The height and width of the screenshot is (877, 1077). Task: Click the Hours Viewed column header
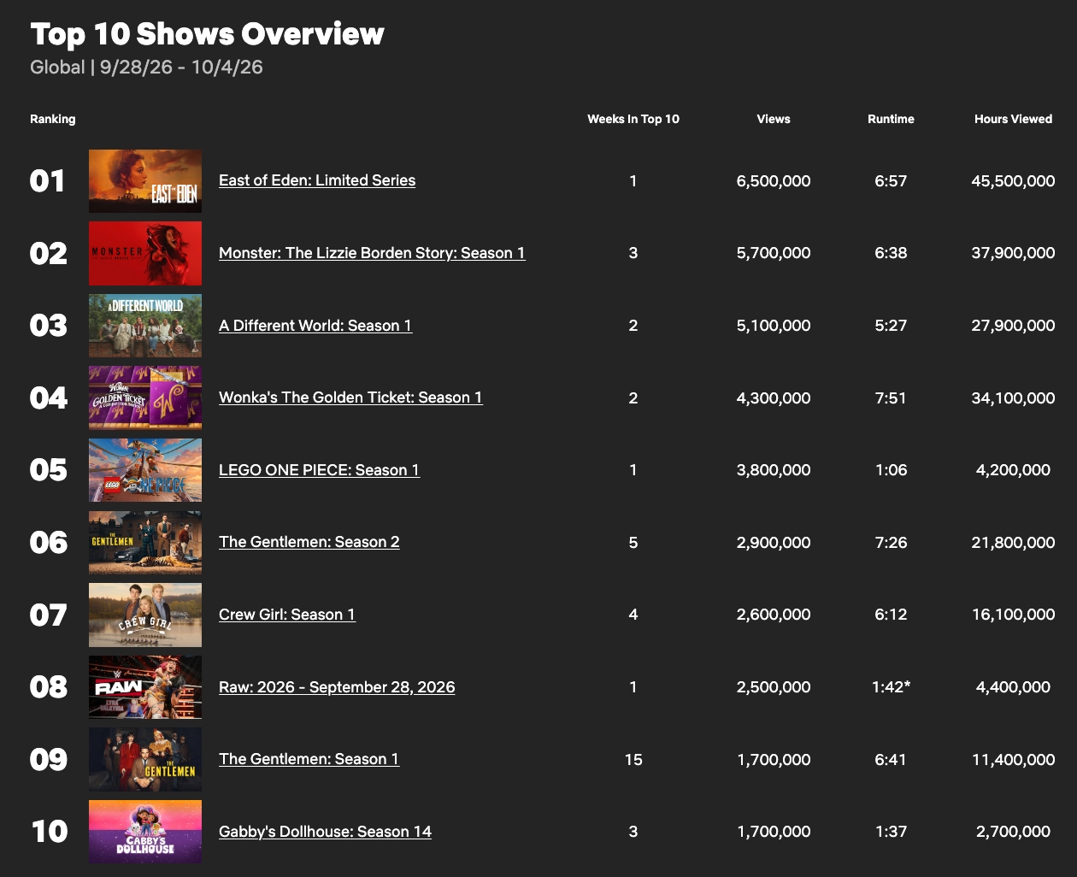(x=1013, y=119)
